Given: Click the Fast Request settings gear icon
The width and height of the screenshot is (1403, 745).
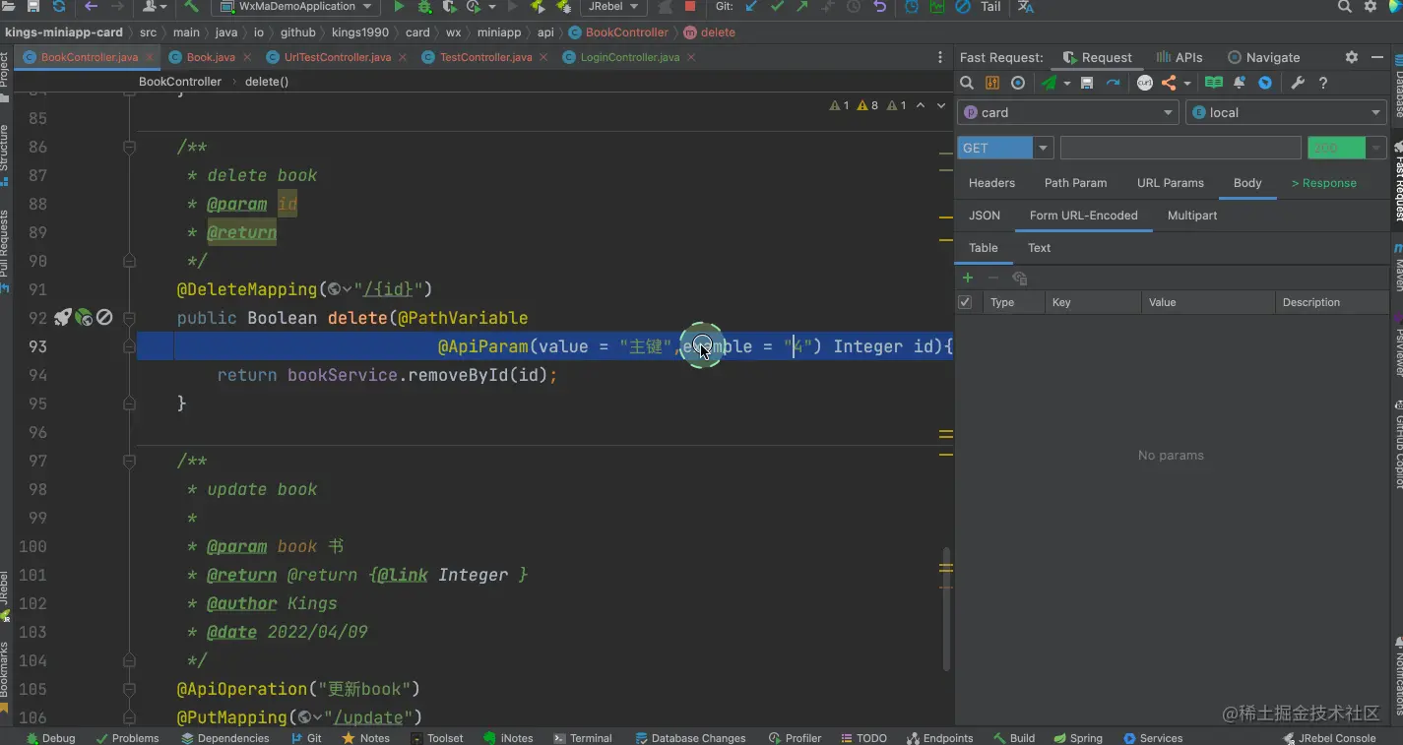Looking at the screenshot, I should point(1352,57).
